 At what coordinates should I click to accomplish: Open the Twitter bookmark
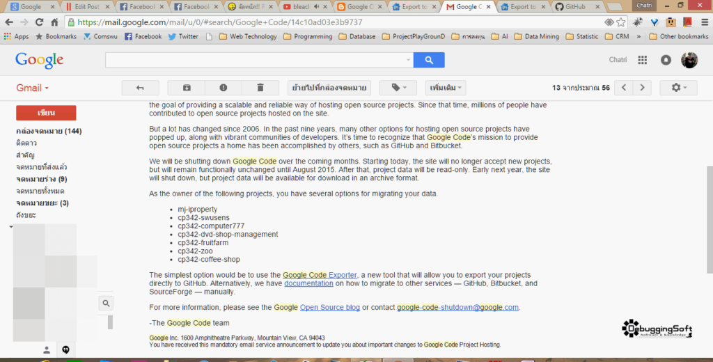(x=183, y=36)
